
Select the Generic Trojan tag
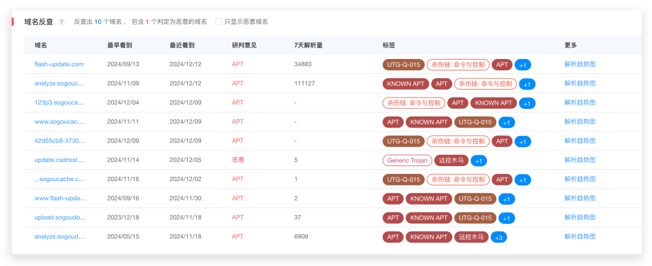pyautogui.click(x=407, y=160)
